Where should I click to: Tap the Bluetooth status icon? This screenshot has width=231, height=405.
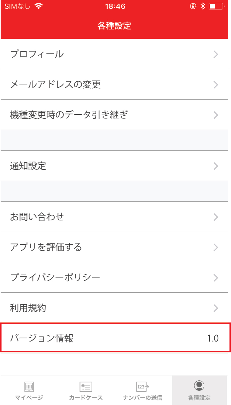pos(203,6)
